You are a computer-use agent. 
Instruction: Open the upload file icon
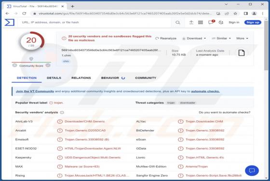tap(191, 22)
